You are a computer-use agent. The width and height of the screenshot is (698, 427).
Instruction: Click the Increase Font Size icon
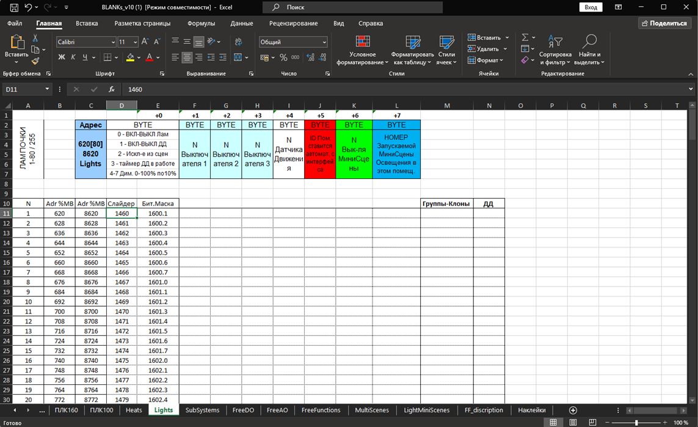(145, 42)
